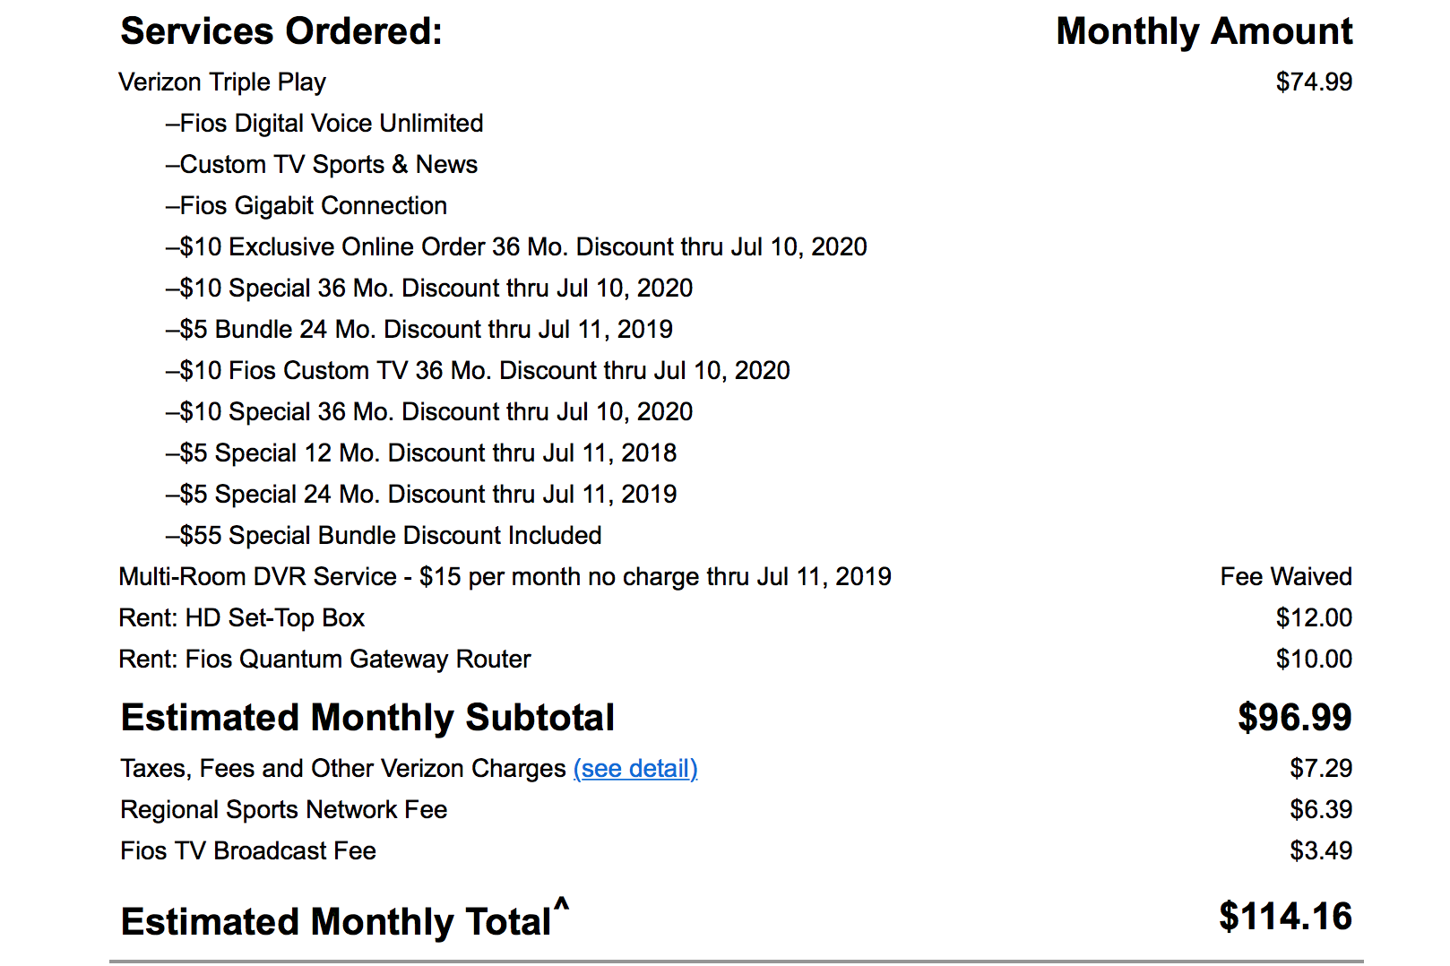The image size is (1450, 966).
Task: Click Custom TV Sports & News item
Action: tap(322, 165)
